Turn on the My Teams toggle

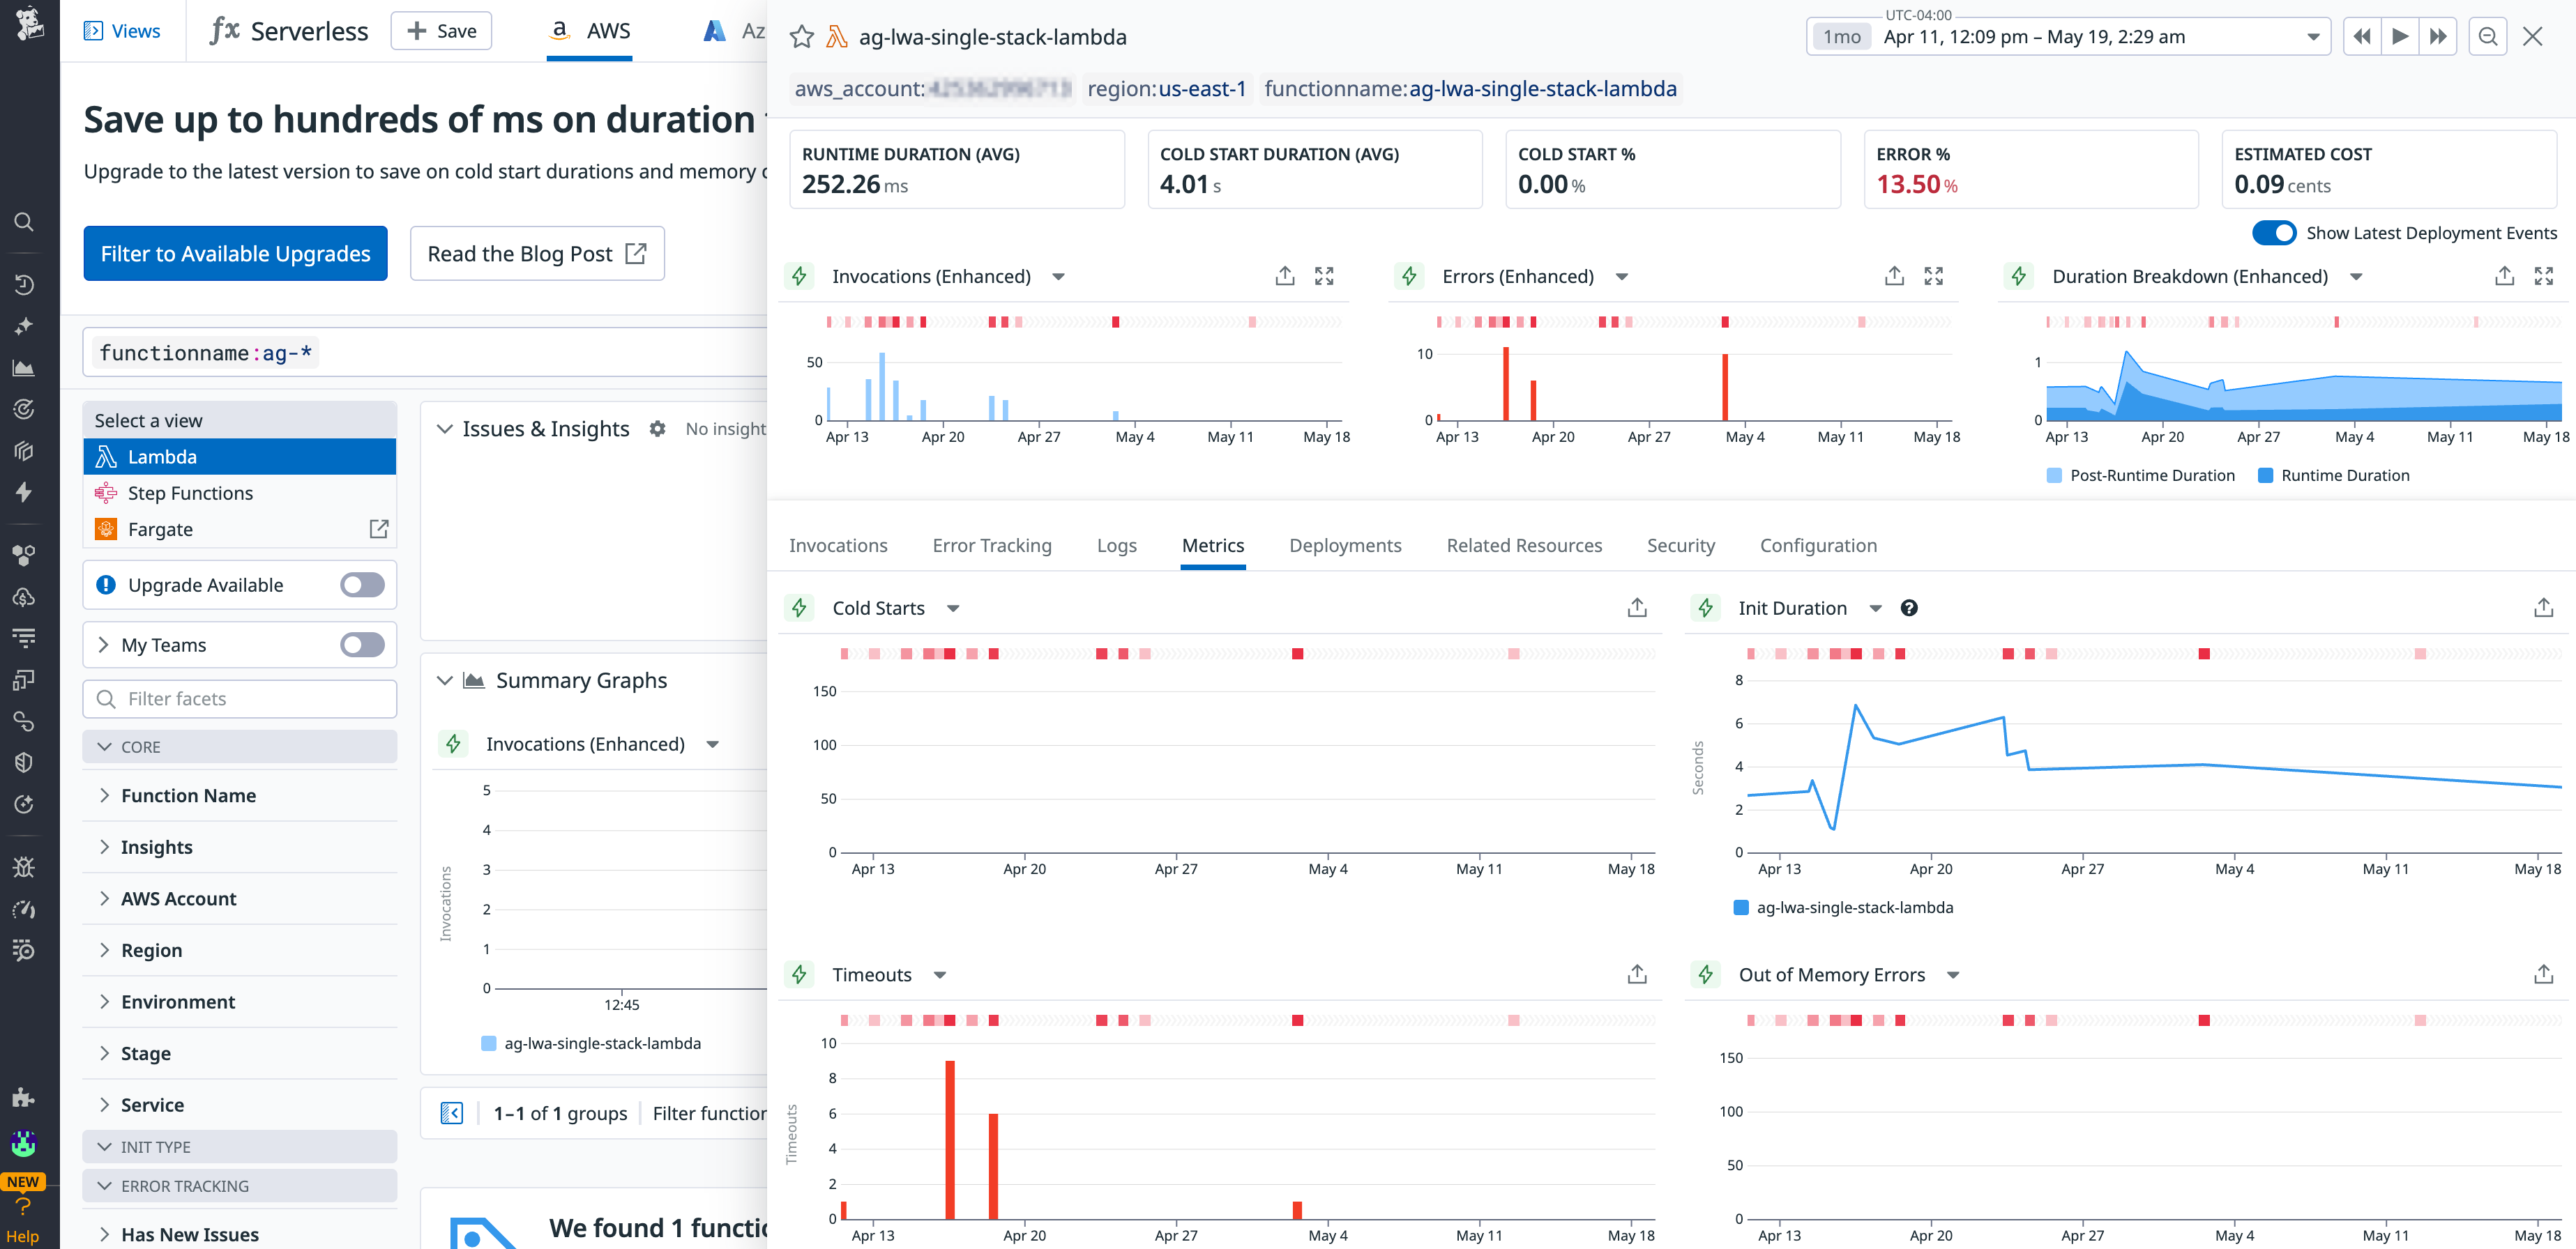coord(362,645)
